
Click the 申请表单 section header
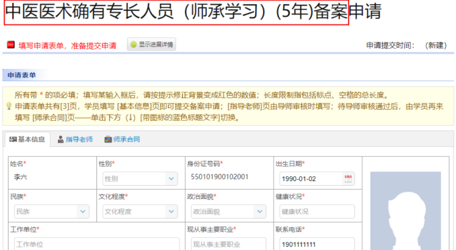click(22, 75)
